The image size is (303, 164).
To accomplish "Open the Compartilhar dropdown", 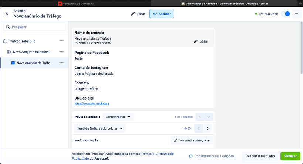I will click(118, 117).
